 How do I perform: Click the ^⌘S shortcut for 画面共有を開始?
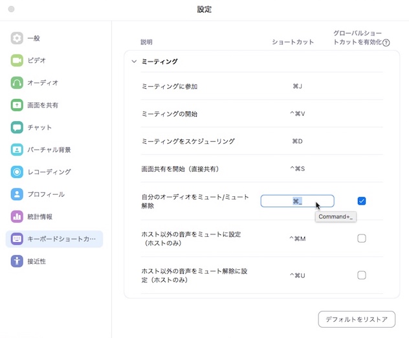297,168
